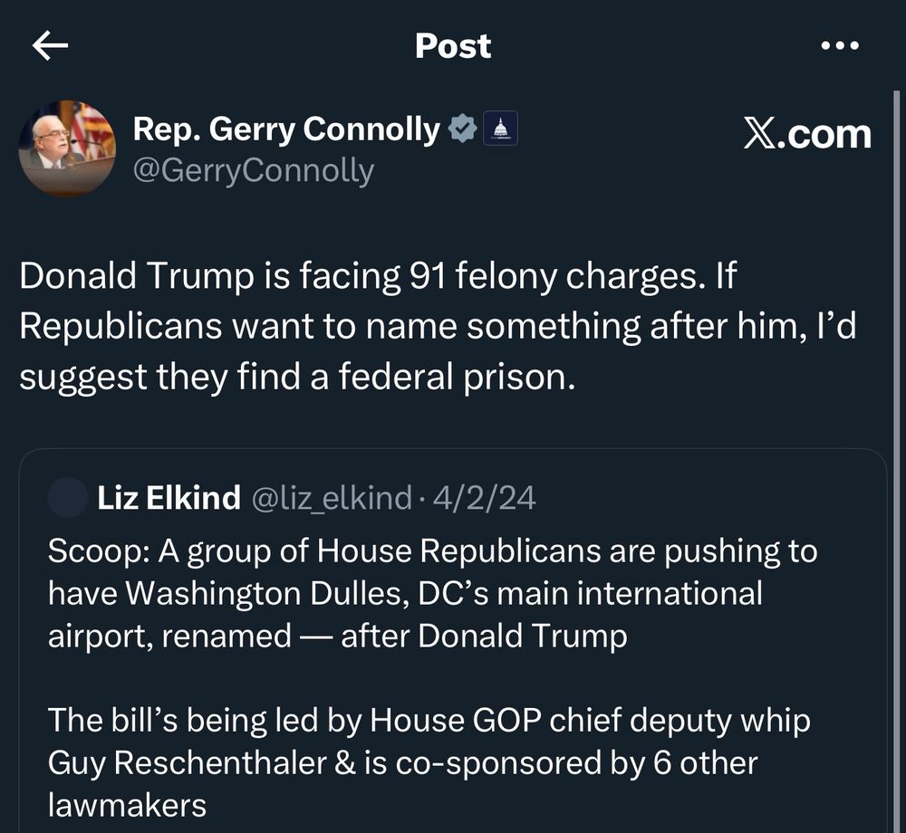The height and width of the screenshot is (833, 906).
Task: Click the @GerryConnolly handle
Action: pyautogui.click(x=253, y=170)
